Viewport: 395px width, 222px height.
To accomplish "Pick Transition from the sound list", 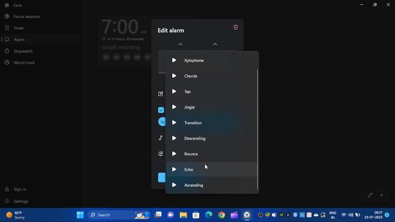I will (x=212, y=123).
